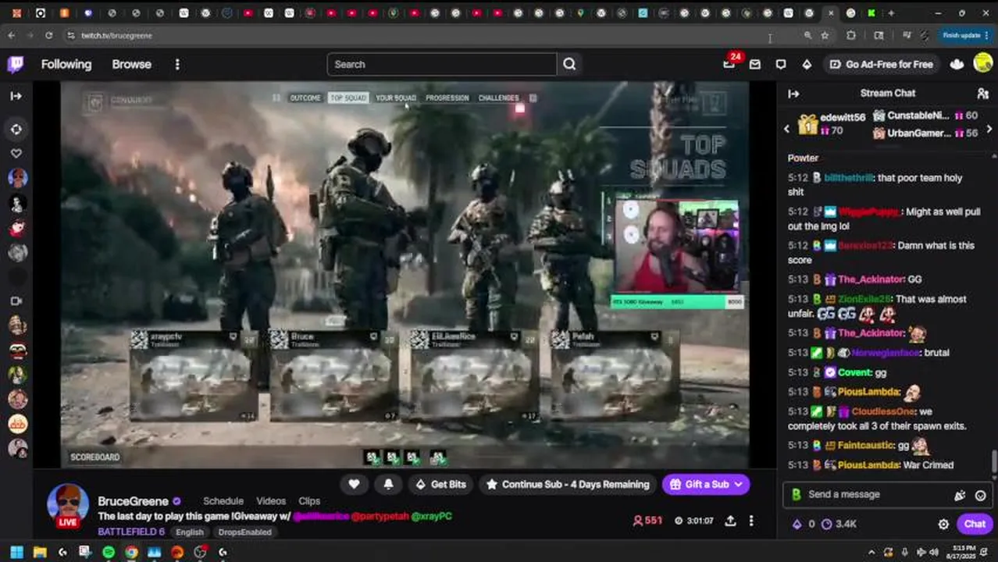Click the recommended channels camera icon in sidebar
Screen dimensions: 998x562
point(16,301)
